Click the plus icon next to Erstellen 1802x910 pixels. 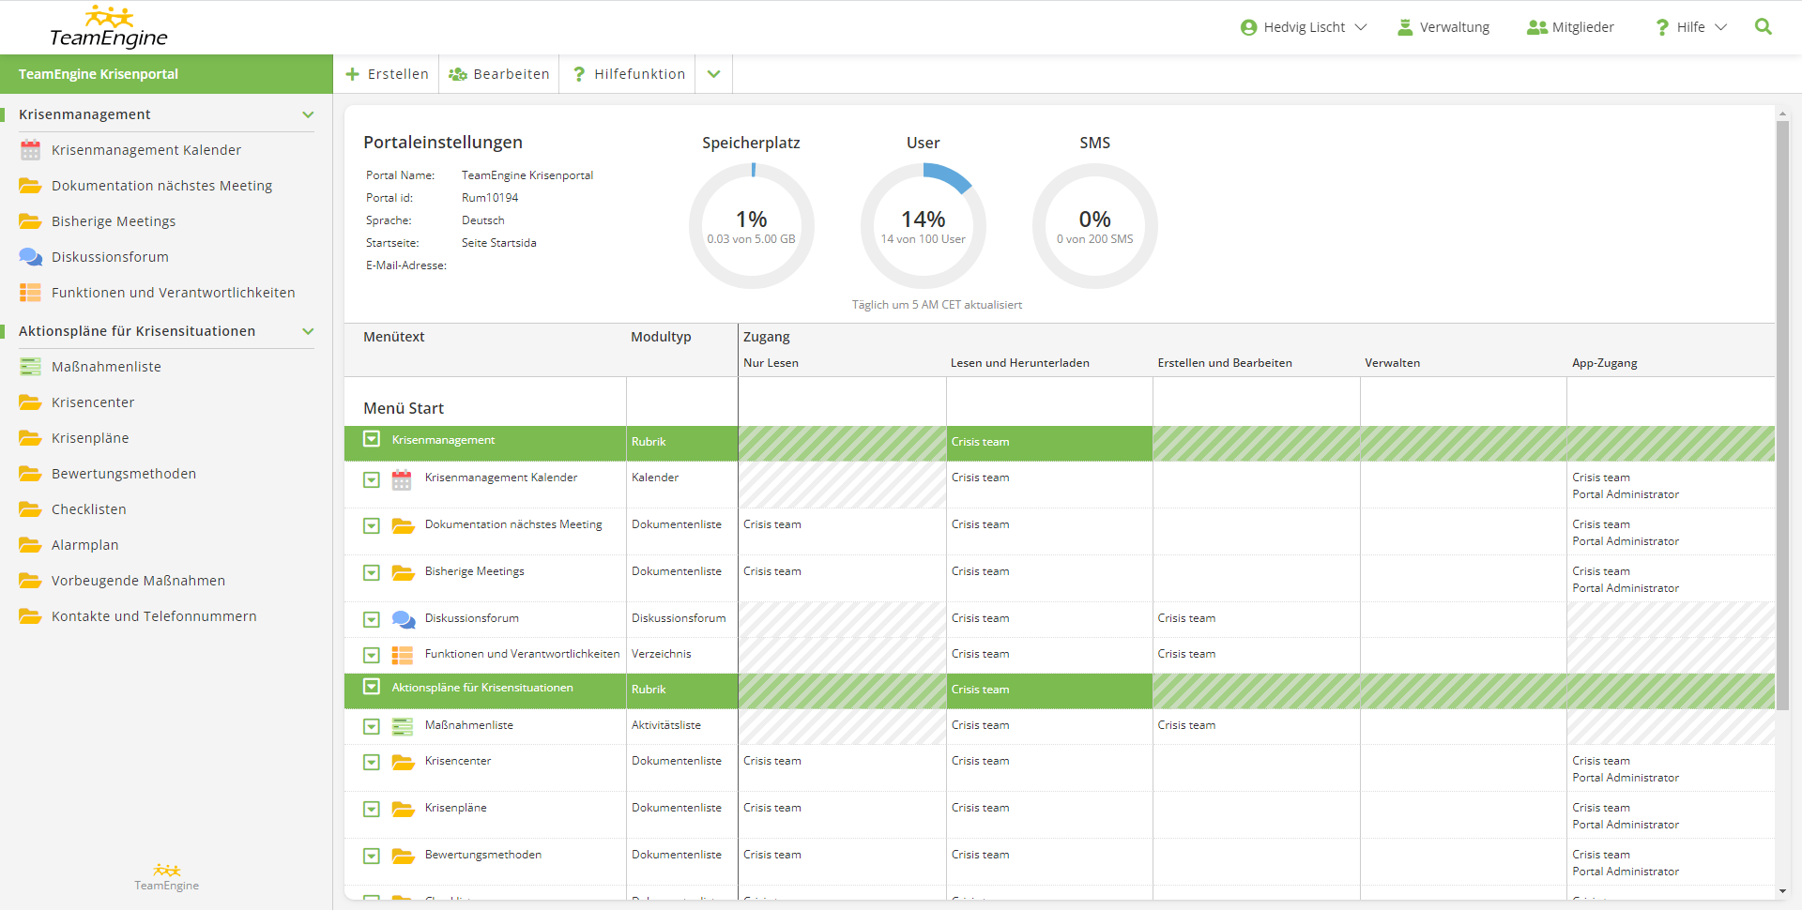click(353, 74)
